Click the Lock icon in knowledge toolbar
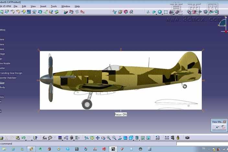Screen dimensions: 228x152 pos(72,138)
